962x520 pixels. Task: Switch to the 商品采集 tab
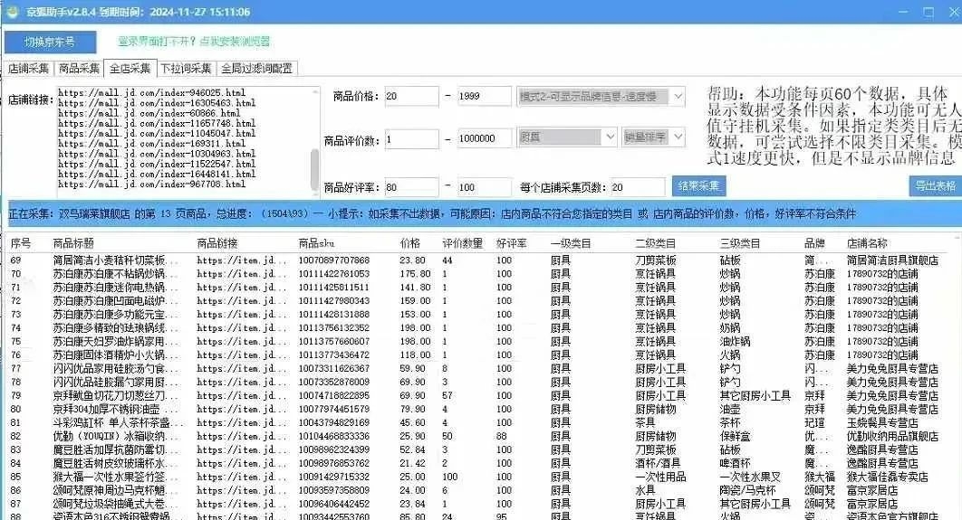tap(80, 68)
